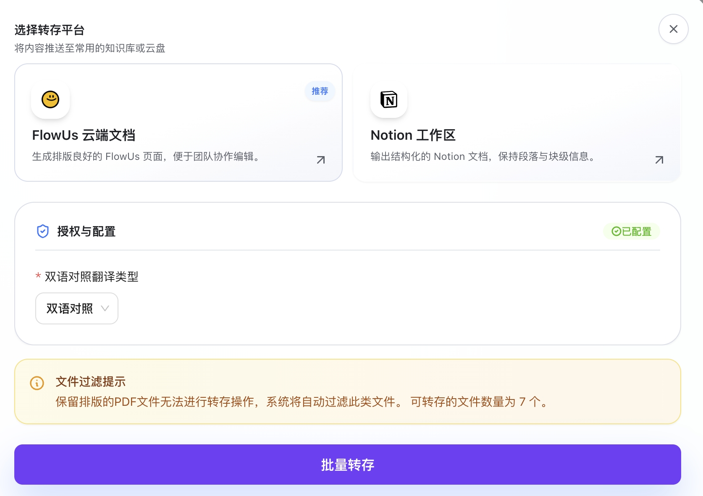Click the shield icon beside 授权与配置

pos(42,231)
